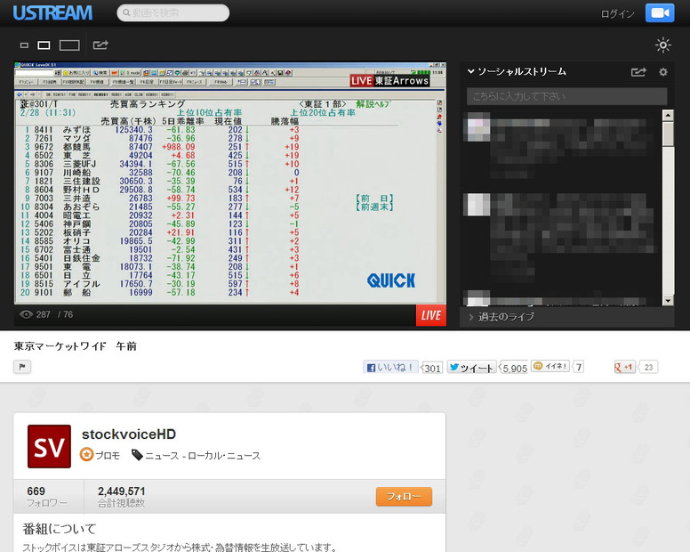Click the LIVE 東証Arrows overlay in video
Image resolution: width=690 pixels, height=552 pixels.
click(x=389, y=81)
